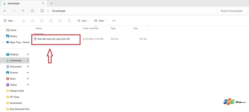Unpin Downloads using its pin icon
Screen dimensions: 249x112
28,60
